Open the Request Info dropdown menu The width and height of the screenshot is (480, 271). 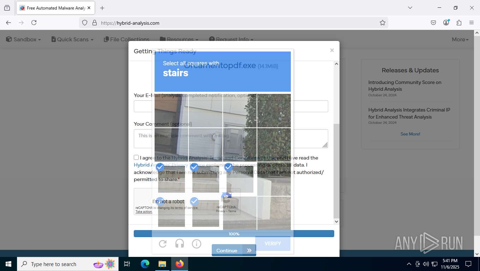(x=231, y=40)
